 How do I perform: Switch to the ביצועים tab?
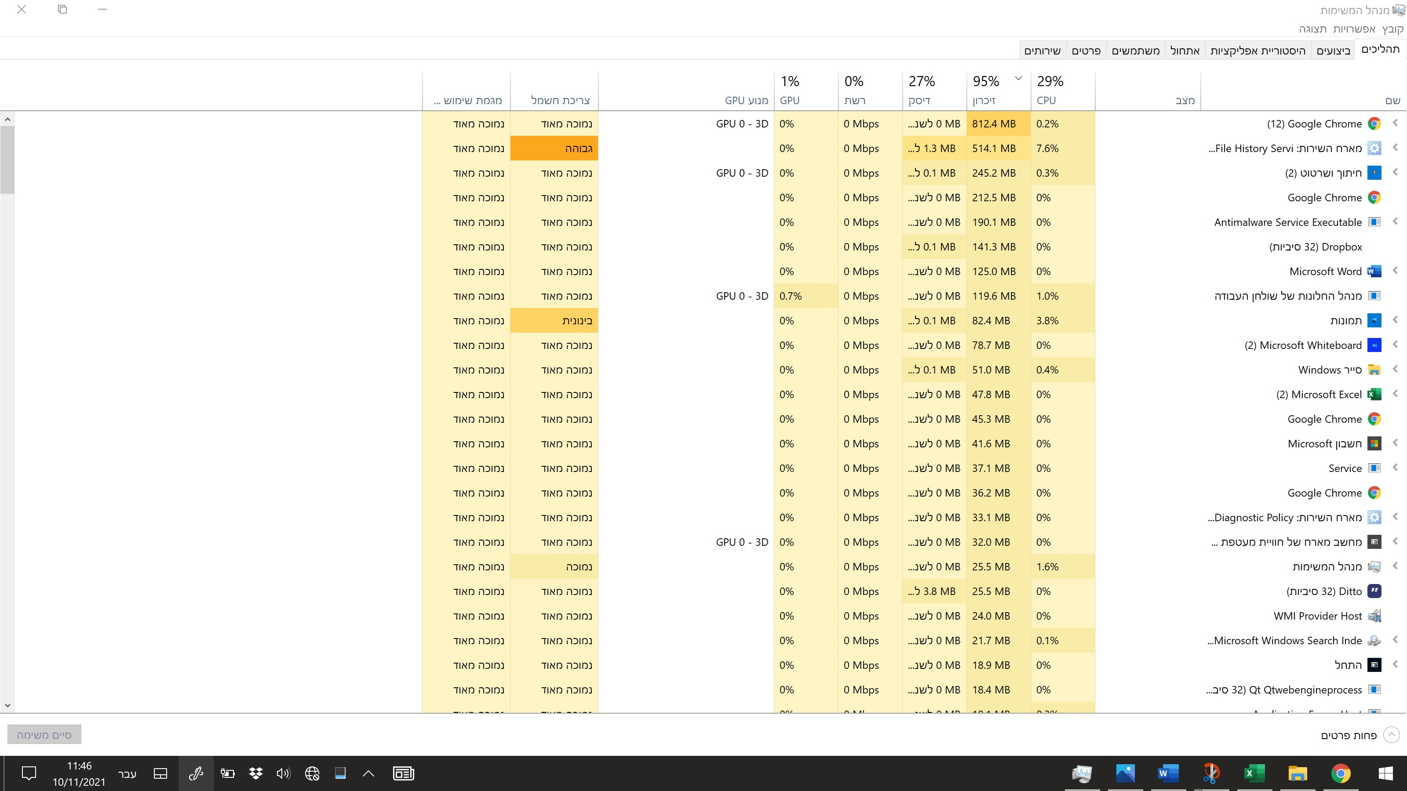click(x=1333, y=51)
